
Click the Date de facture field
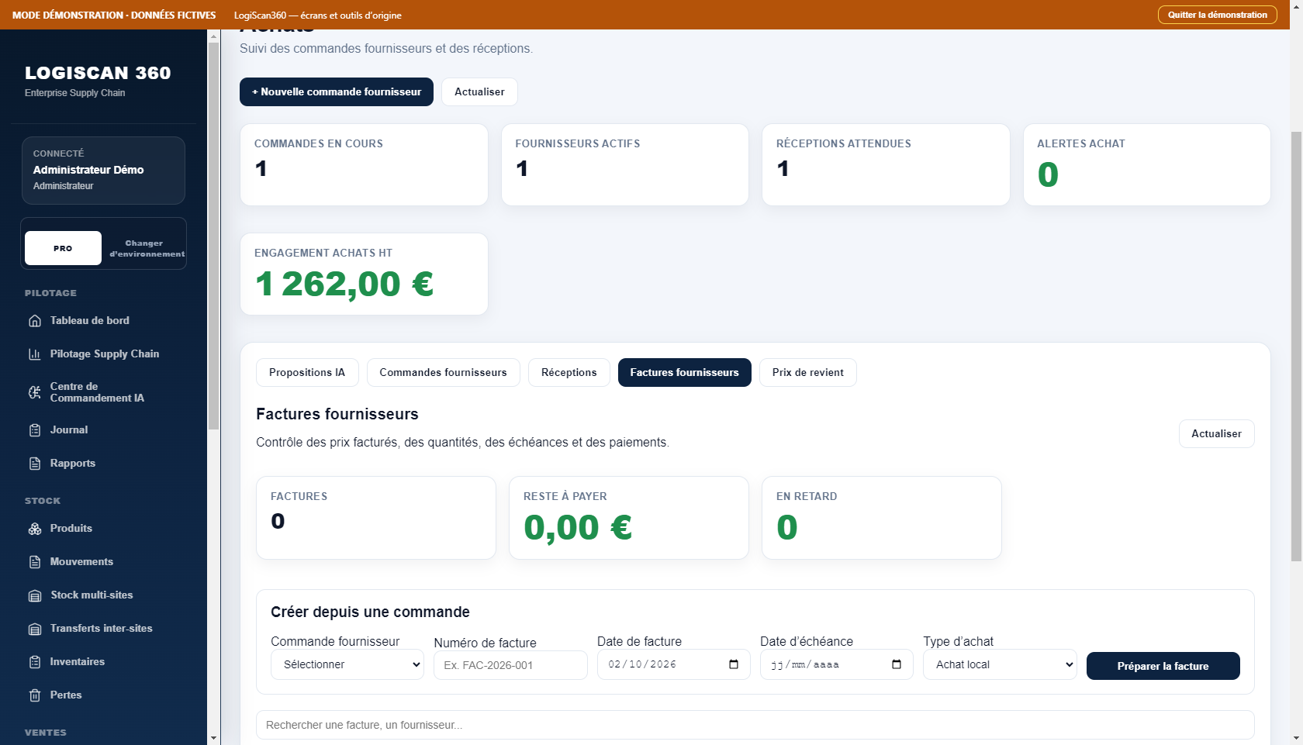tap(673, 664)
